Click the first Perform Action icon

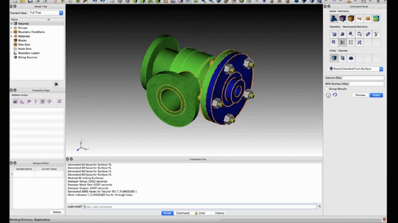(x=15, y=101)
